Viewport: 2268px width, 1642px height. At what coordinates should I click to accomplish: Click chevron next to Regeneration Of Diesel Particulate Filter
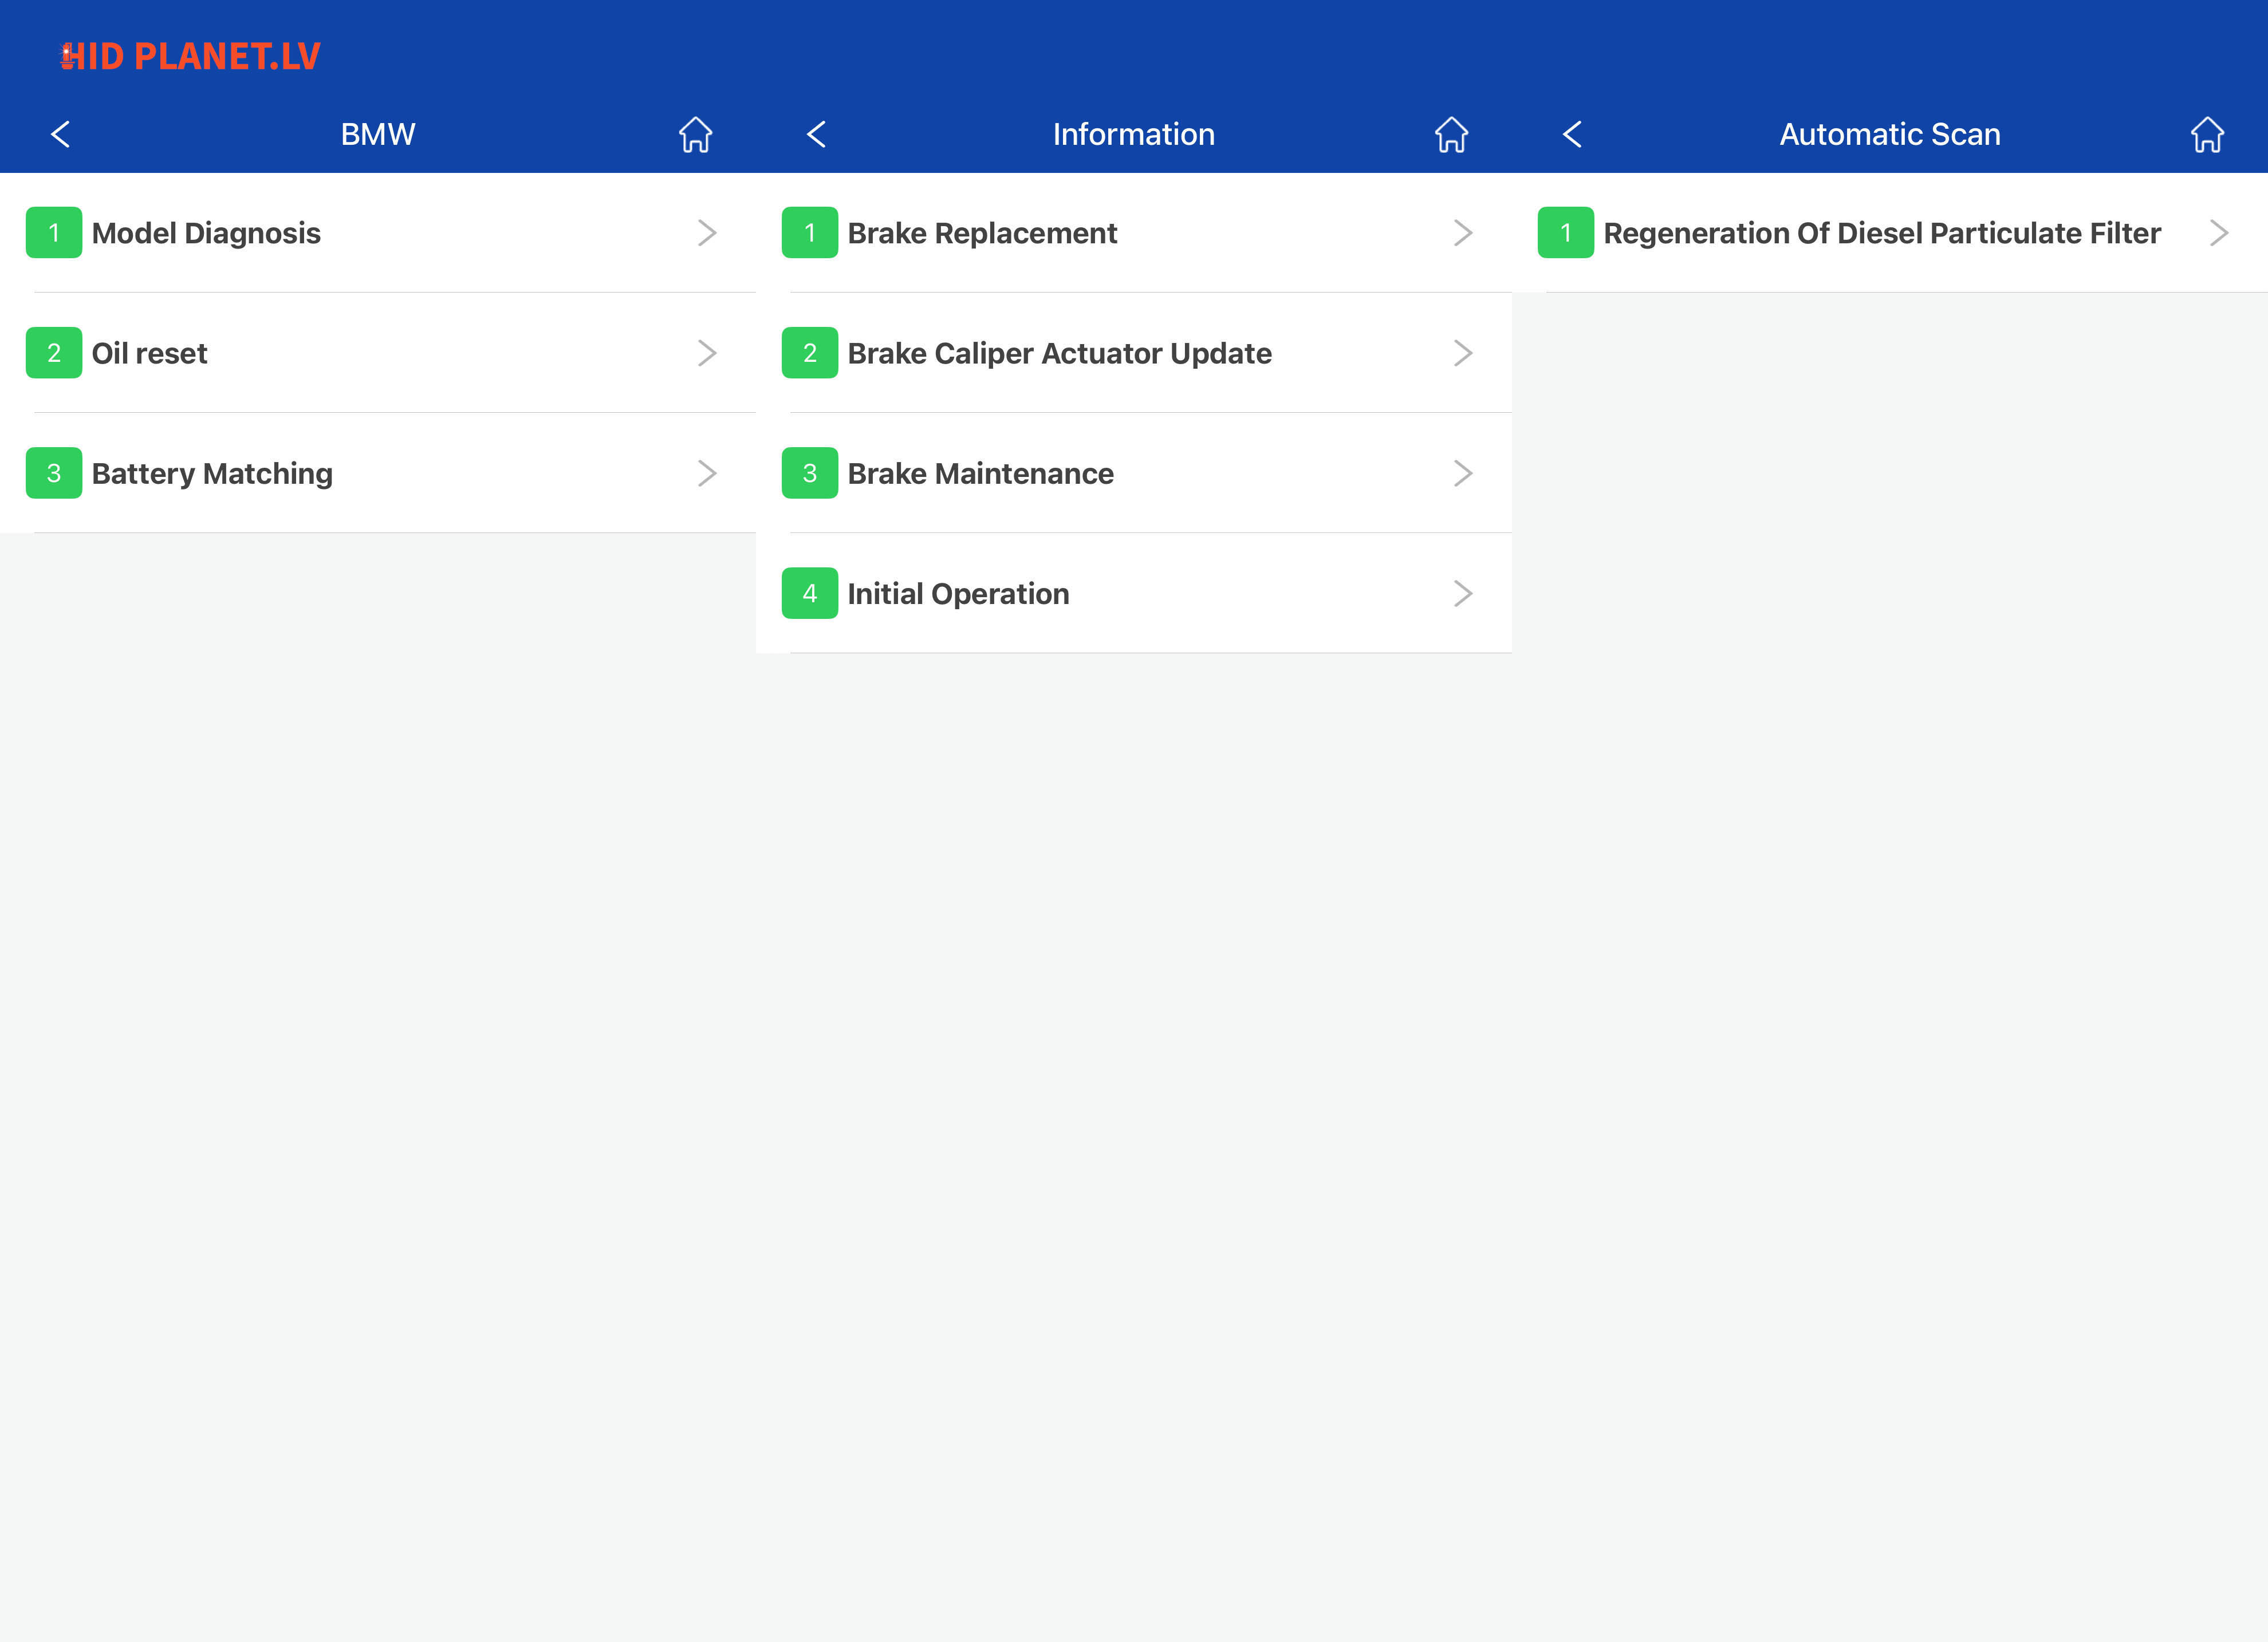[2218, 233]
